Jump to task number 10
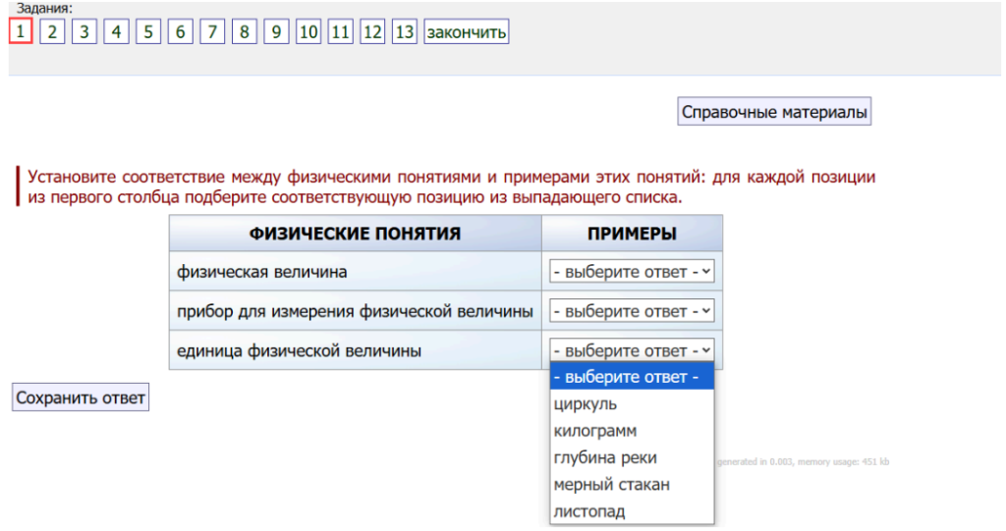This screenshot has width=1006, height=531. [x=308, y=32]
